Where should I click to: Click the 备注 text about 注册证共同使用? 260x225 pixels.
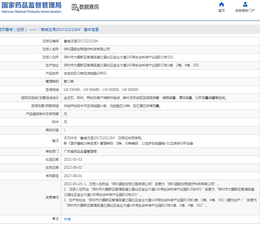[103, 138]
